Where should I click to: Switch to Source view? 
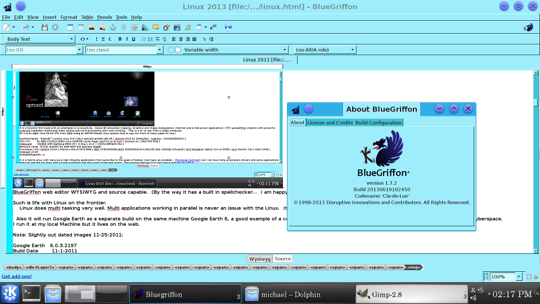coord(283,259)
